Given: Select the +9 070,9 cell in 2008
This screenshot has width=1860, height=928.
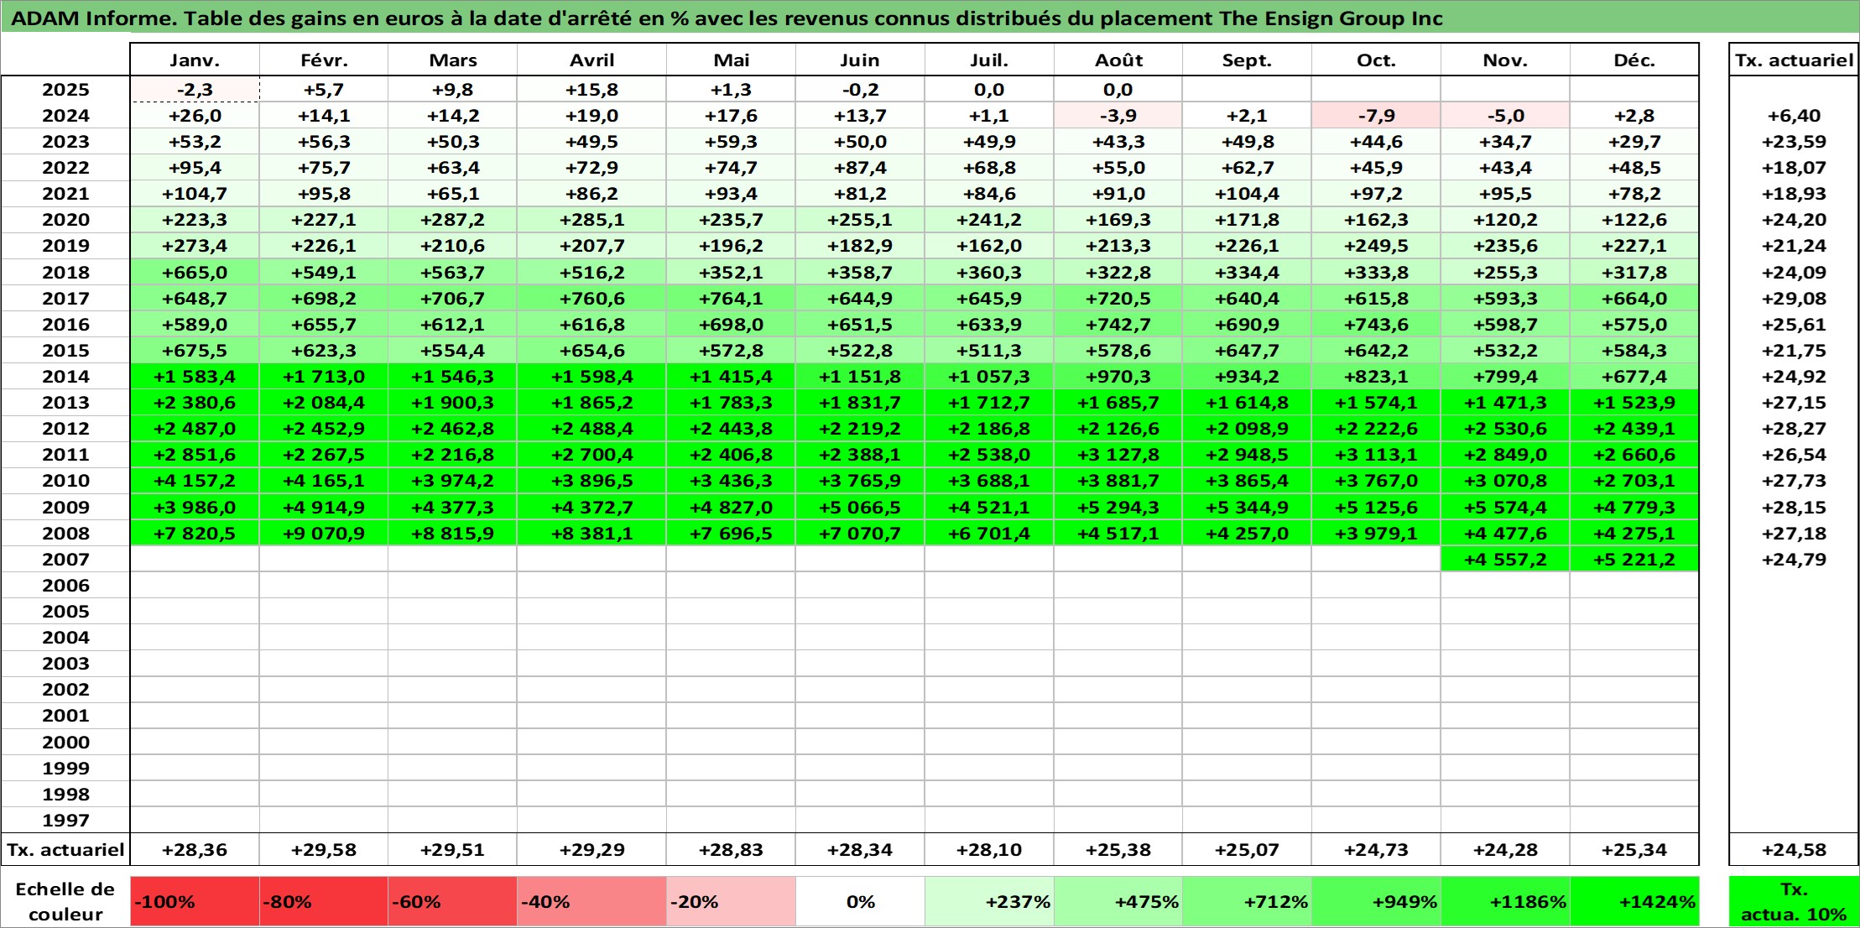Looking at the screenshot, I should point(324,534).
